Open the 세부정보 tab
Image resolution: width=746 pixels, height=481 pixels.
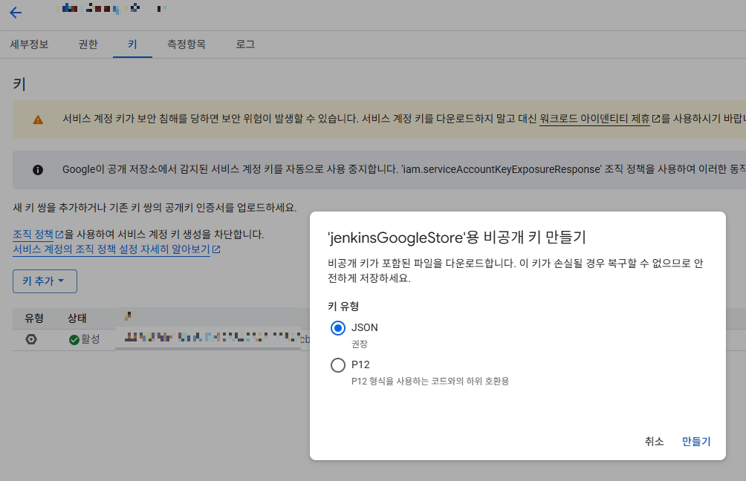pyautogui.click(x=30, y=45)
